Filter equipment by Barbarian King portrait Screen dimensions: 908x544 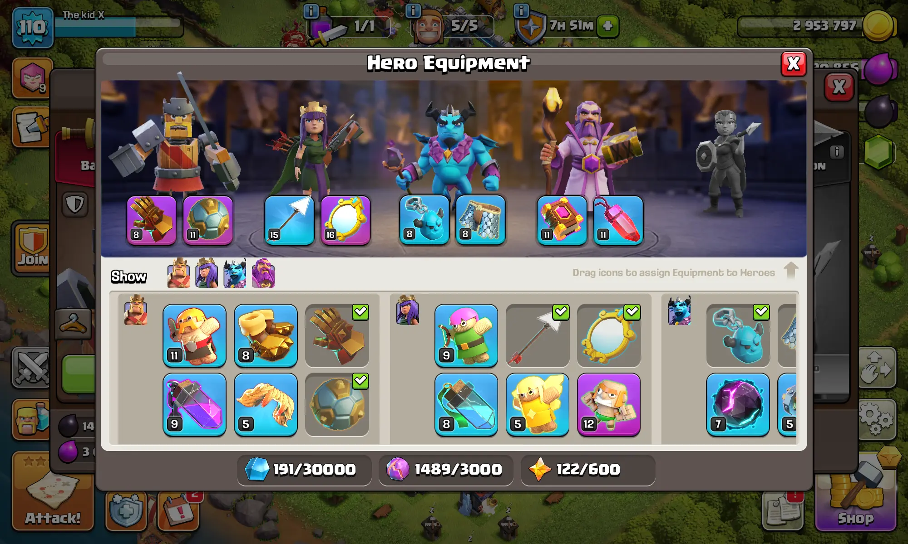point(178,273)
